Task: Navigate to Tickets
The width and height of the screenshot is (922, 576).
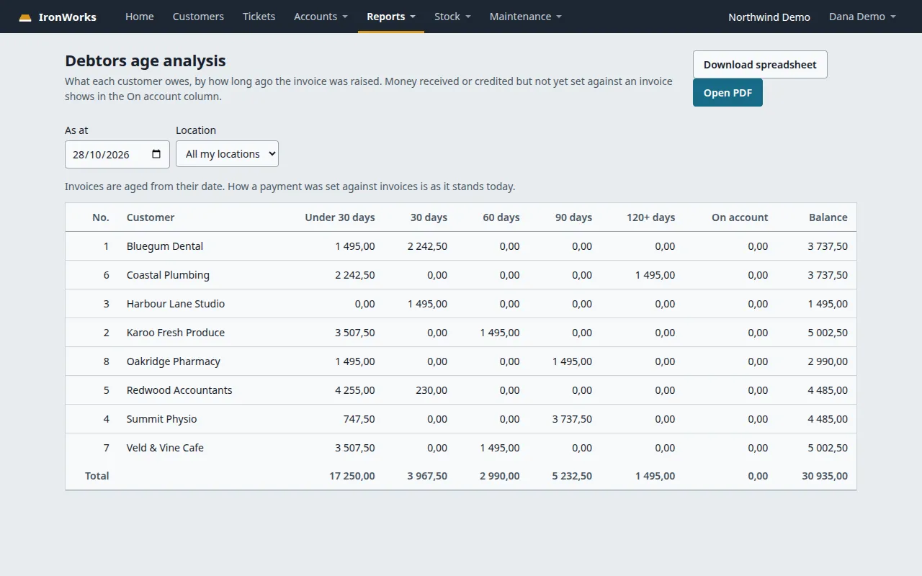Action: 259,17
